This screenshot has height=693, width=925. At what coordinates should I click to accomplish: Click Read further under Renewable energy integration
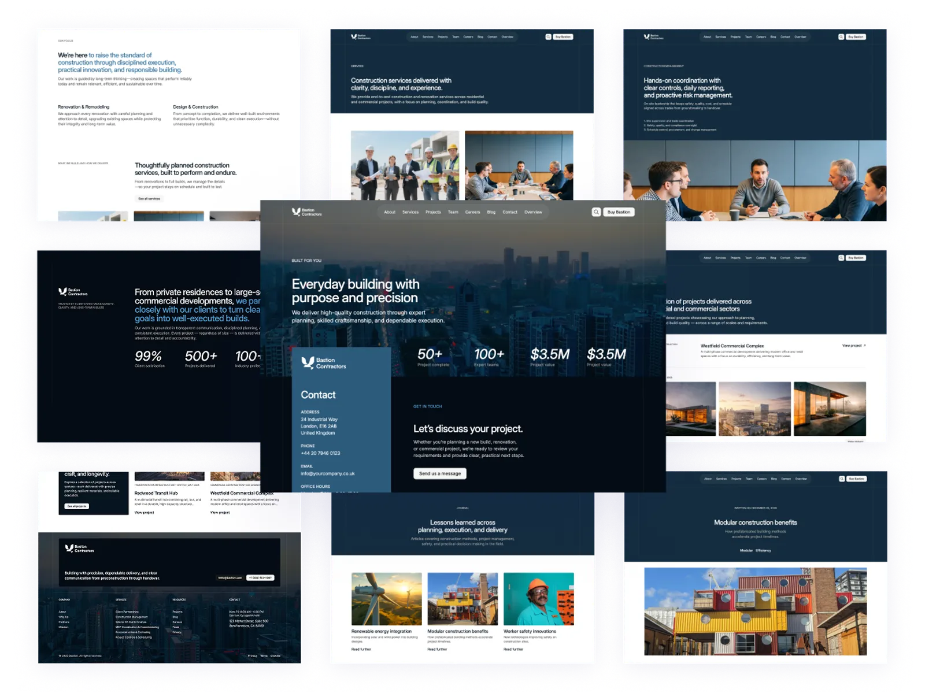(361, 649)
